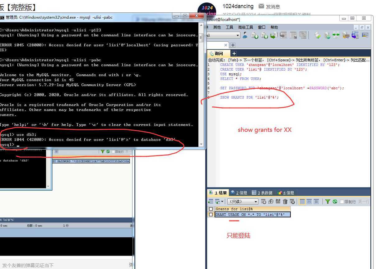Image resolution: width=385 pixels, height=269 pixels.
Task: Click the second database-with-green-down-arrow toolbar icon
Action: tap(264, 35)
